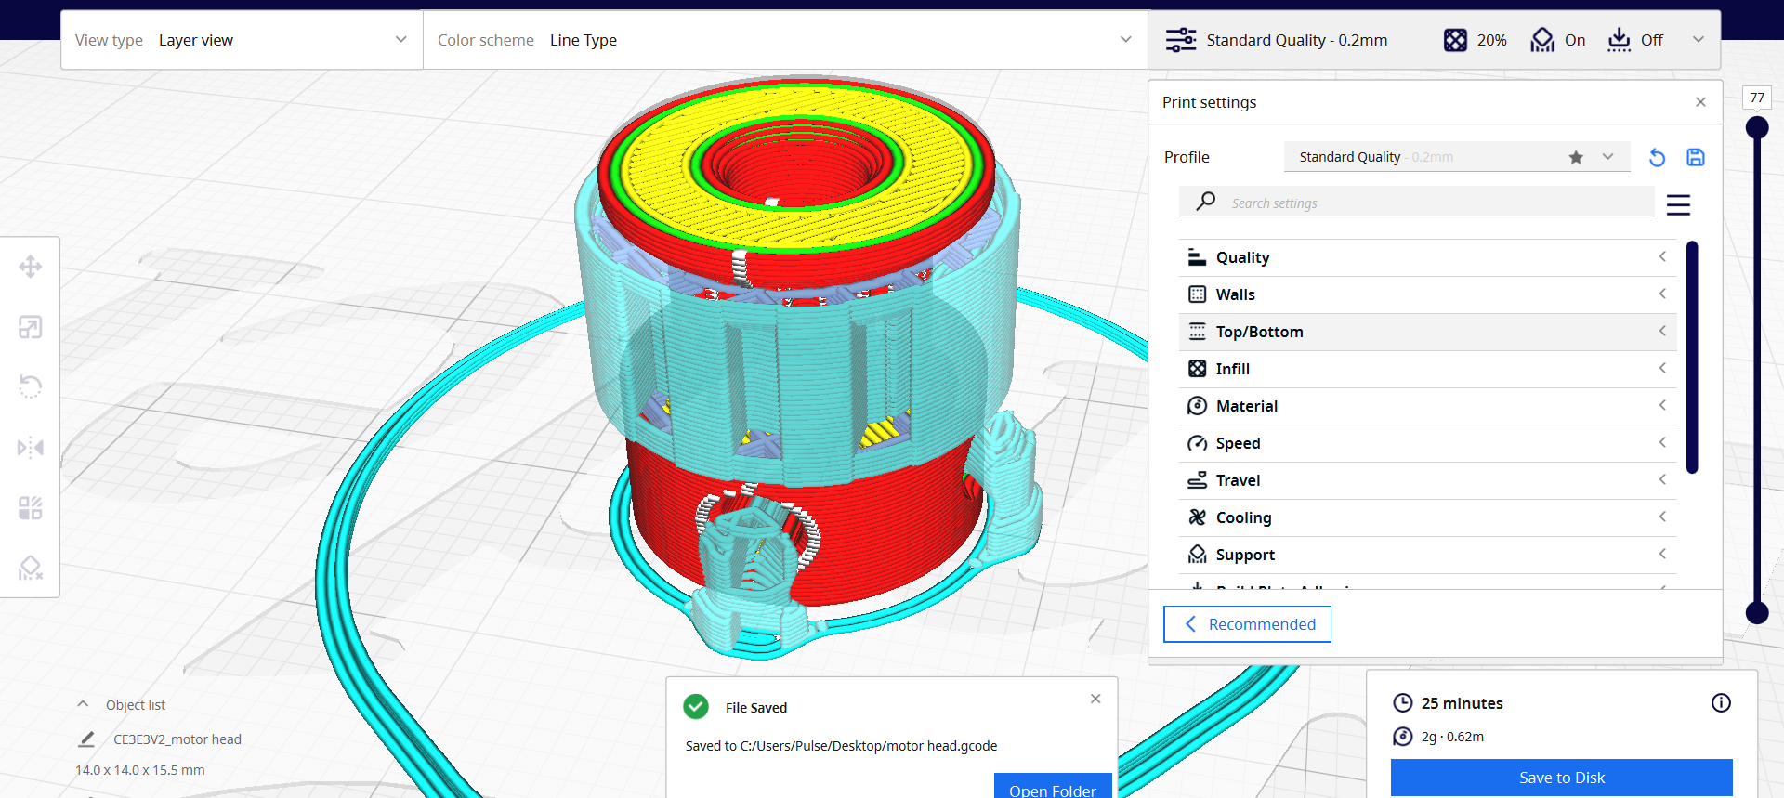The width and height of the screenshot is (1784, 798).
Task: Click the 14.0 x 14.0 x 15.5 mm dimensions
Action: pyautogui.click(x=140, y=770)
